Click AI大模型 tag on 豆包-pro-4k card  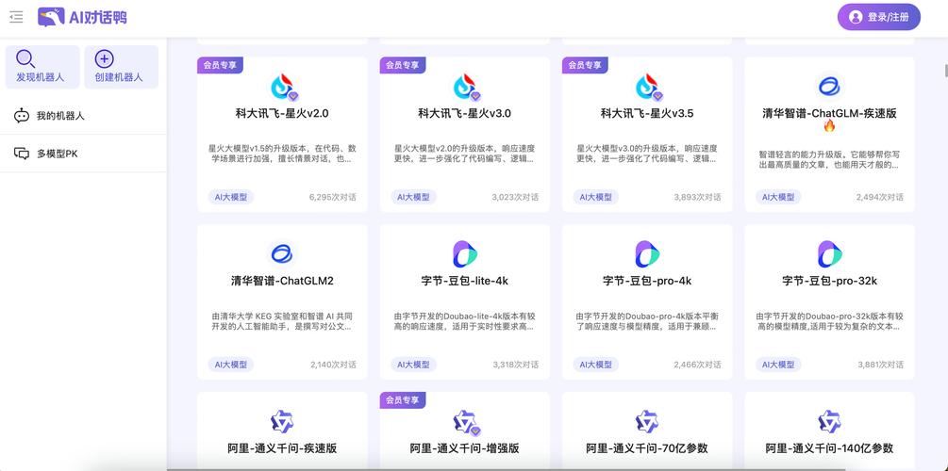(x=595, y=365)
